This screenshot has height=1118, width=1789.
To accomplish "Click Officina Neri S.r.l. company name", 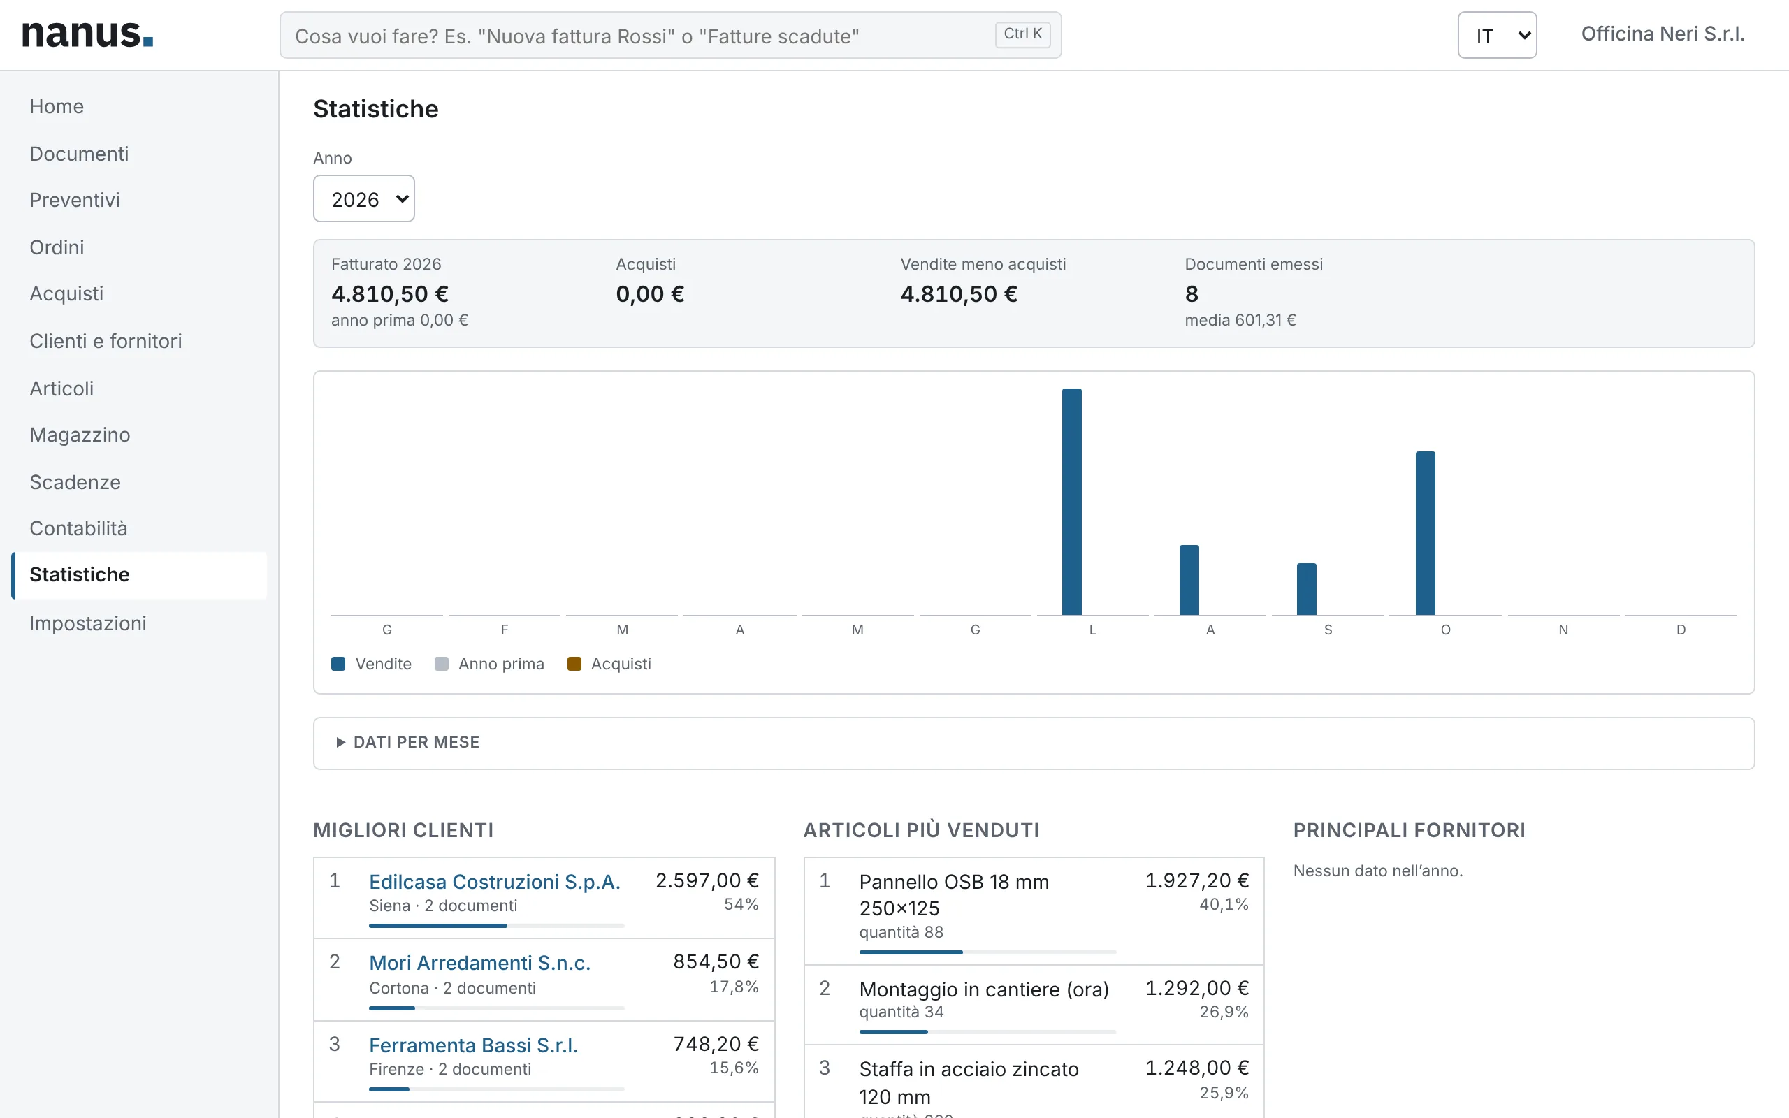I will pyautogui.click(x=1663, y=34).
